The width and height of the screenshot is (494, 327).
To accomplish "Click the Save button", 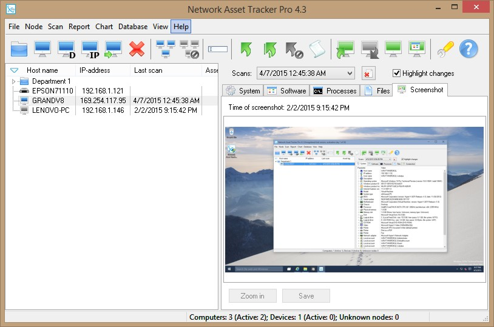I will click(x=306, y=296).
